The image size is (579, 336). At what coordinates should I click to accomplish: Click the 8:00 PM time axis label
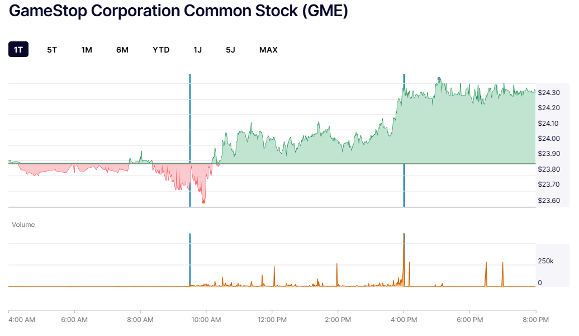(x=535, y=320)
